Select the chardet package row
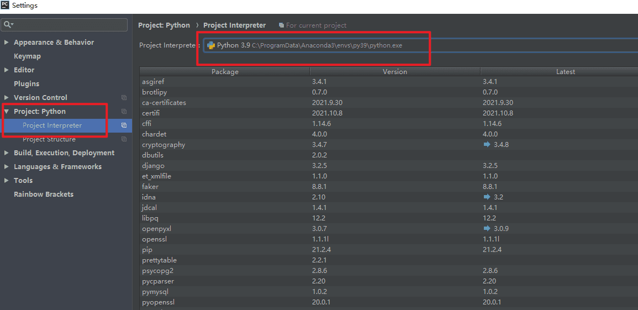The image size is (638, 310). pyautogui.click(x=388, y=134)
